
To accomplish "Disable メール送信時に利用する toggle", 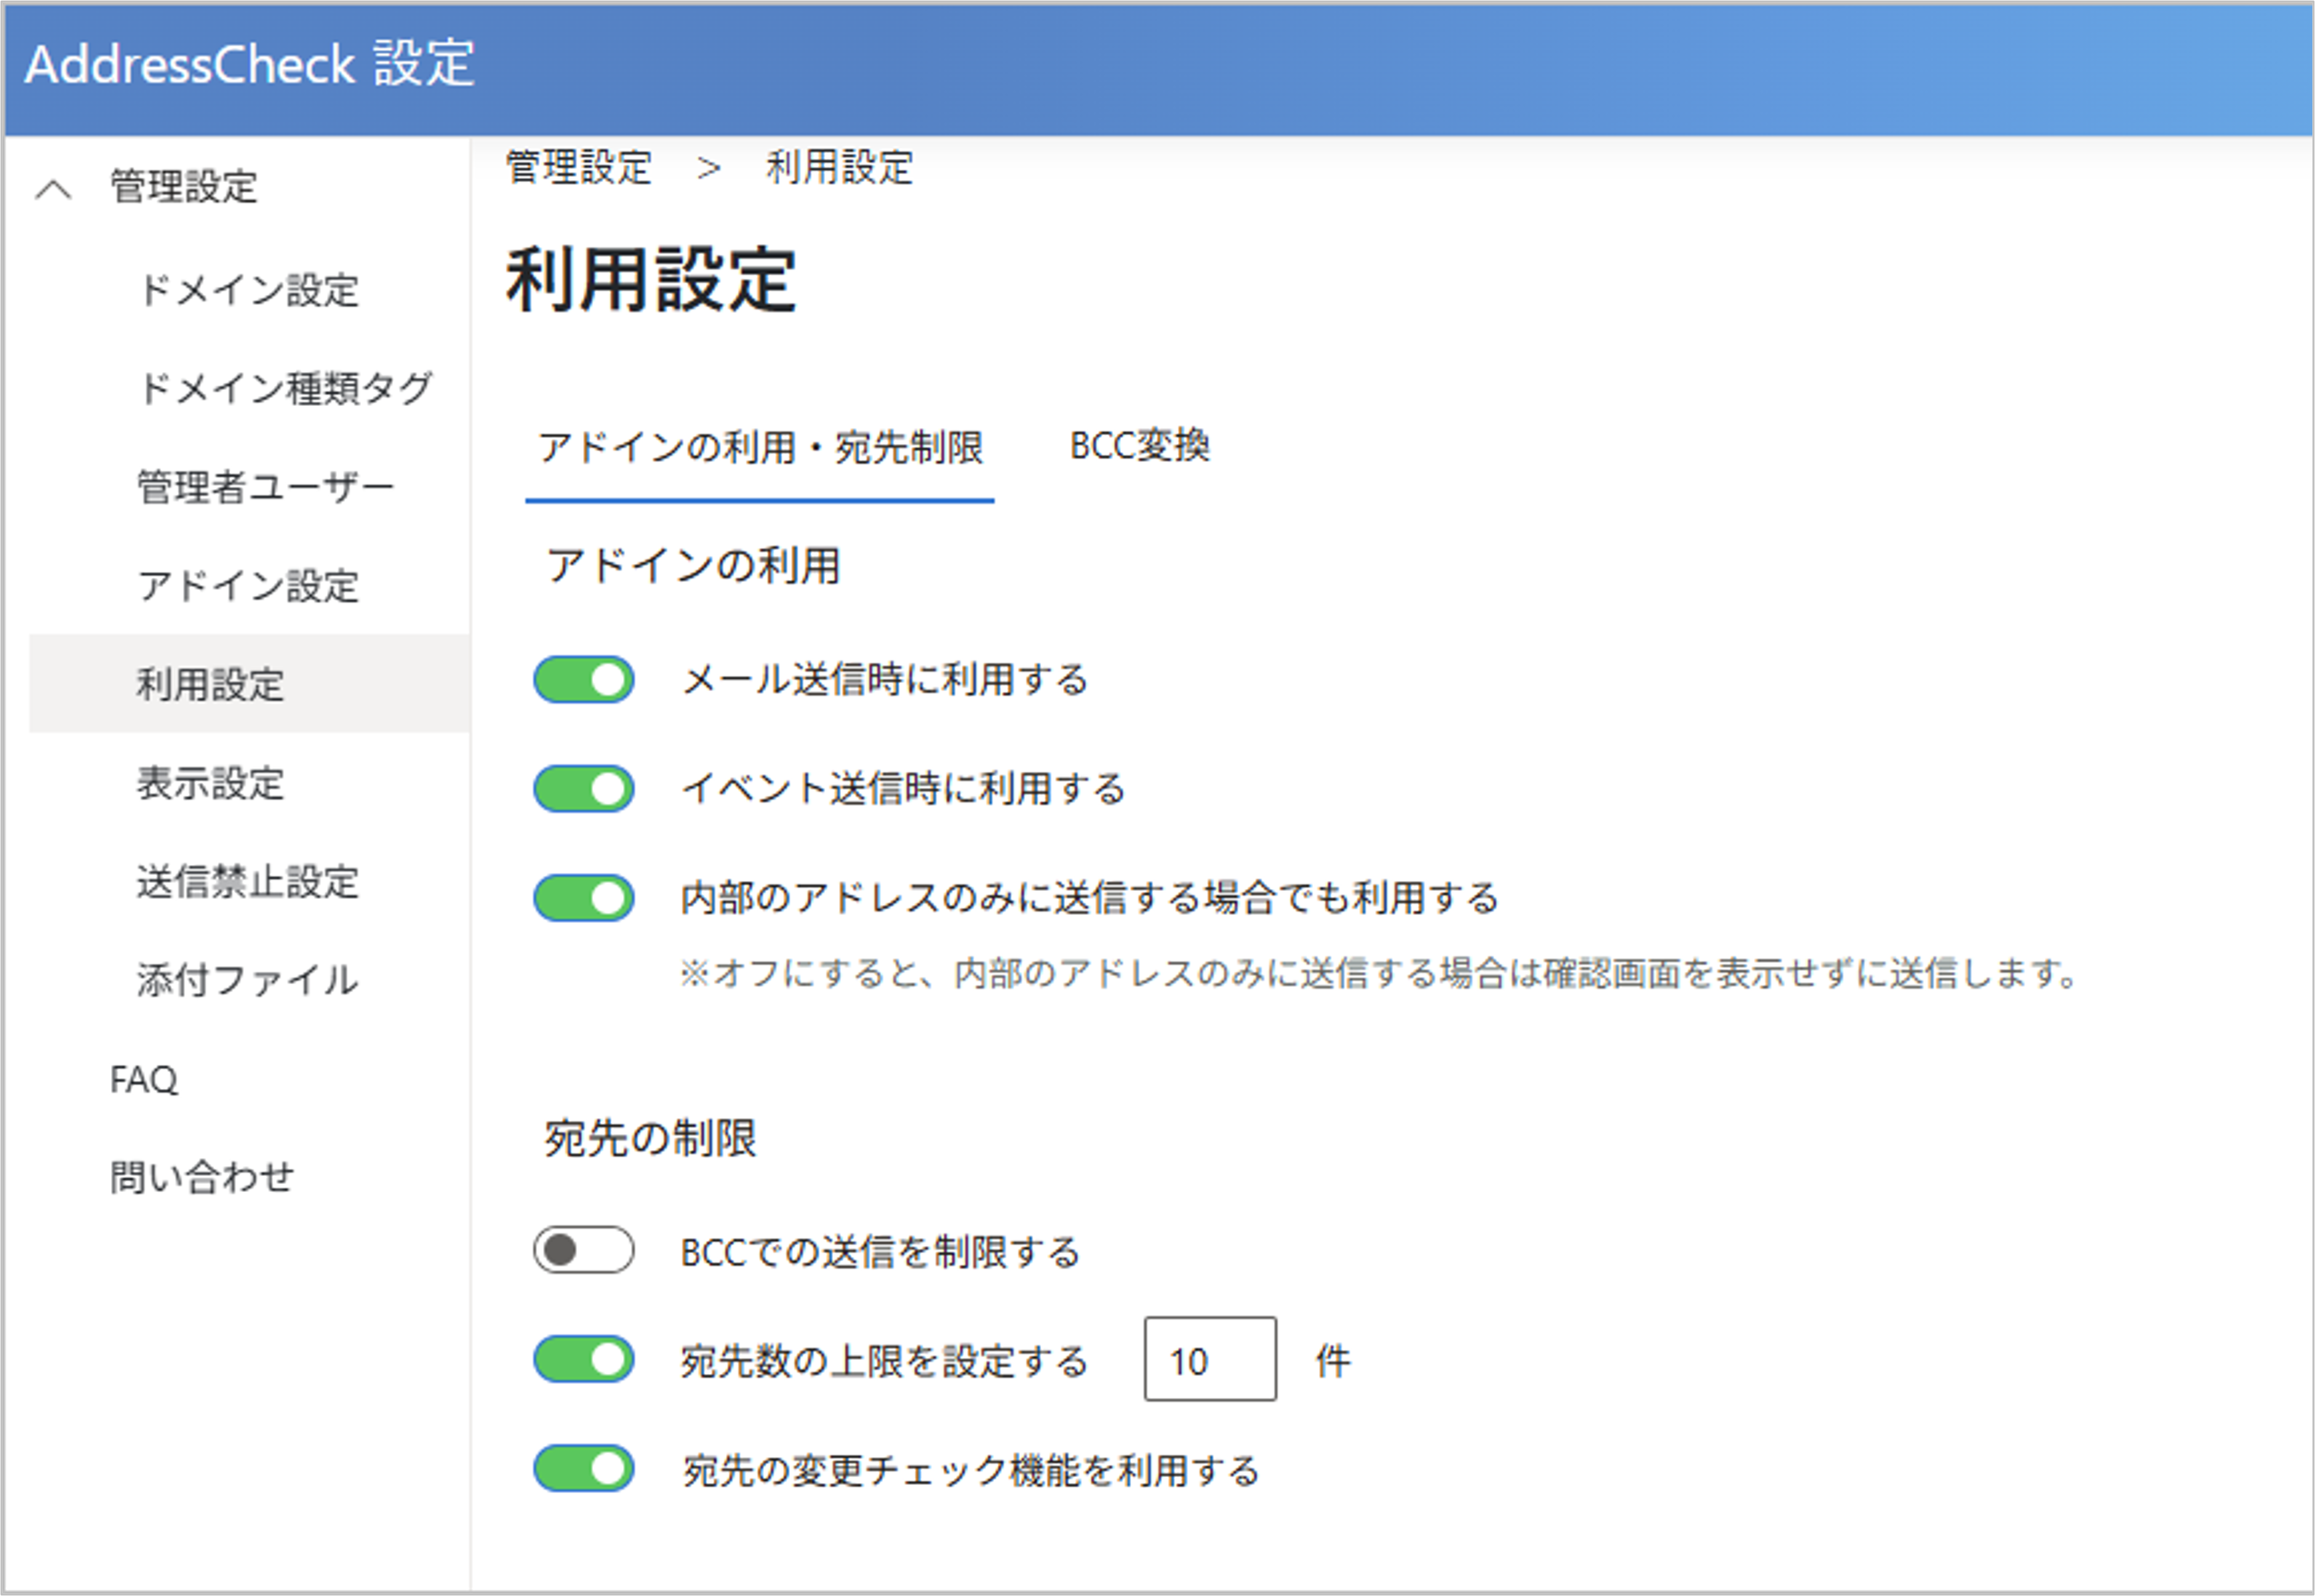I will click(x=583, y=680).
